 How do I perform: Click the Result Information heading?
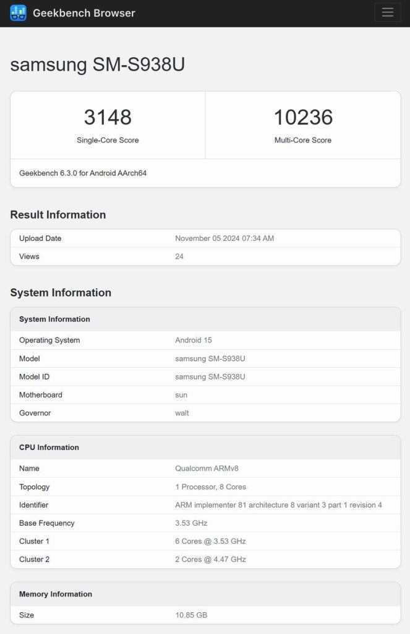(58, 215)
